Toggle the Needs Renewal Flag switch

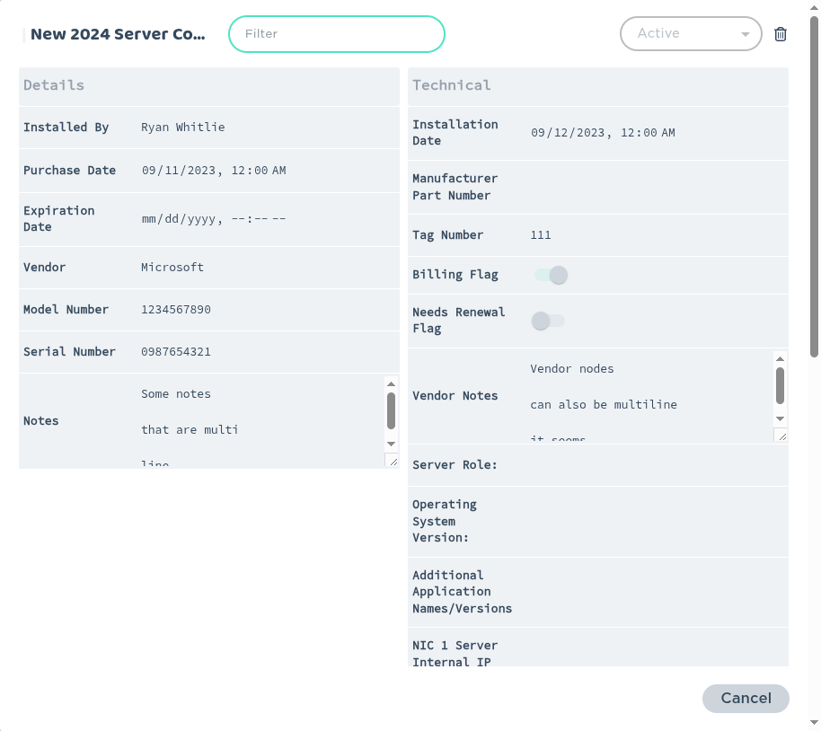[548, 321]
